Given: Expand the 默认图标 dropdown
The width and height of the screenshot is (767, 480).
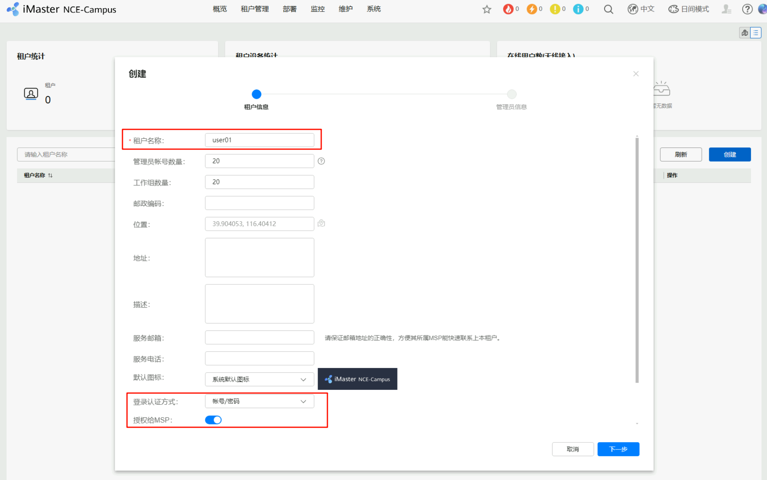Looking at the screenshot, I should pyautogui.click(x=259, y=379).
